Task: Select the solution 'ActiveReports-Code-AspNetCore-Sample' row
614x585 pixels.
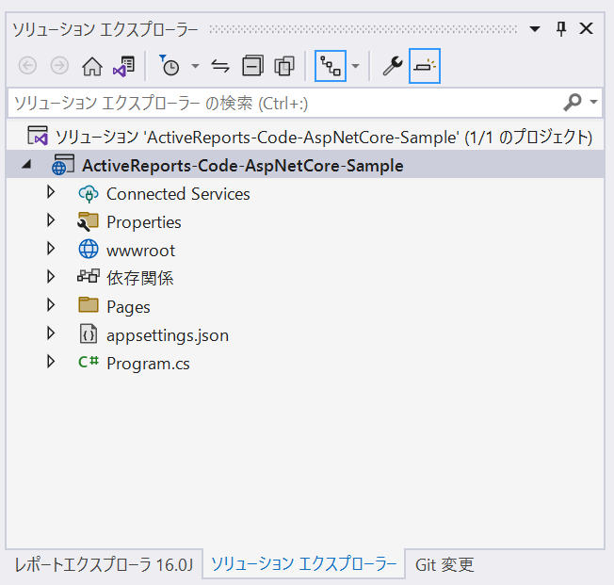Action: point(305,138)
